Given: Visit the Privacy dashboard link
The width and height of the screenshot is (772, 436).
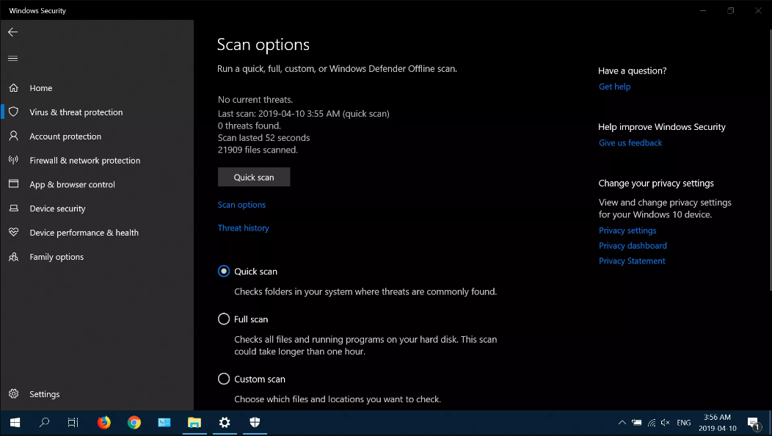Looking at the screenshot, I should (633, 246).
